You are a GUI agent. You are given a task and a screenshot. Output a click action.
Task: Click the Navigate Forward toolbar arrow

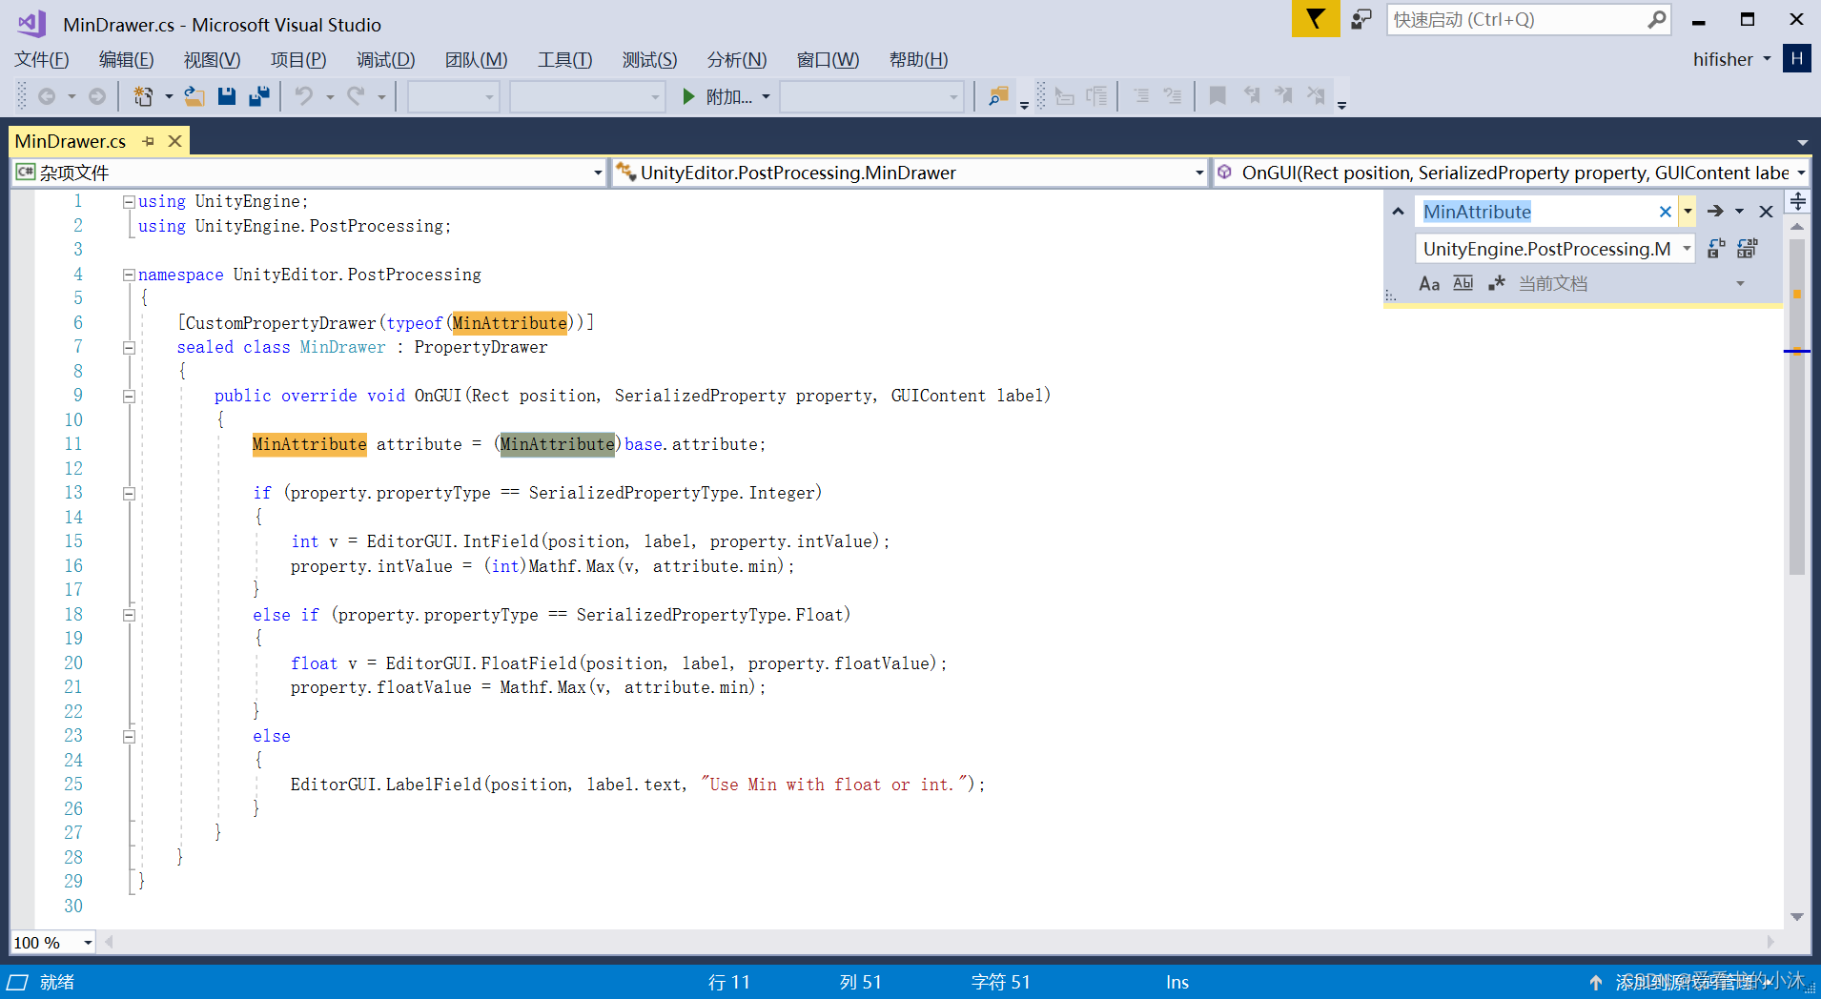(97, 96)
